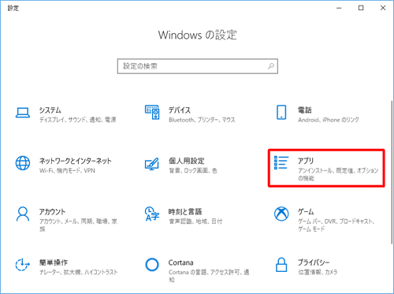Open the 個人用設定 title
The image size is (394, 294).
pyautogui.click(x=186, y=161)
